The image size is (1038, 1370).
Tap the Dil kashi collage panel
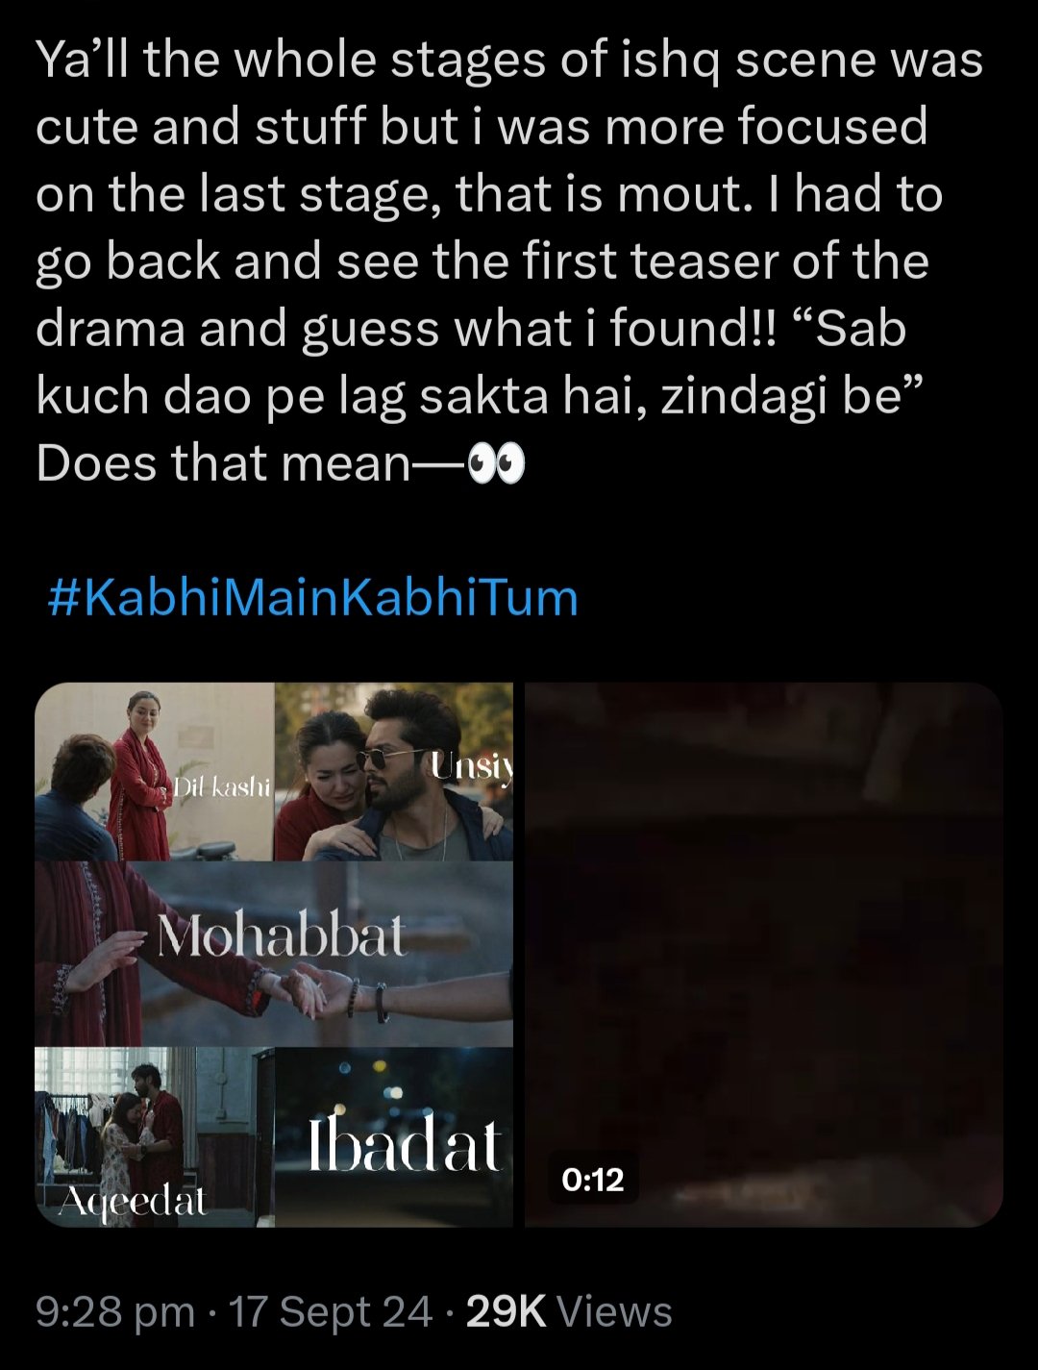click(155, 772)
